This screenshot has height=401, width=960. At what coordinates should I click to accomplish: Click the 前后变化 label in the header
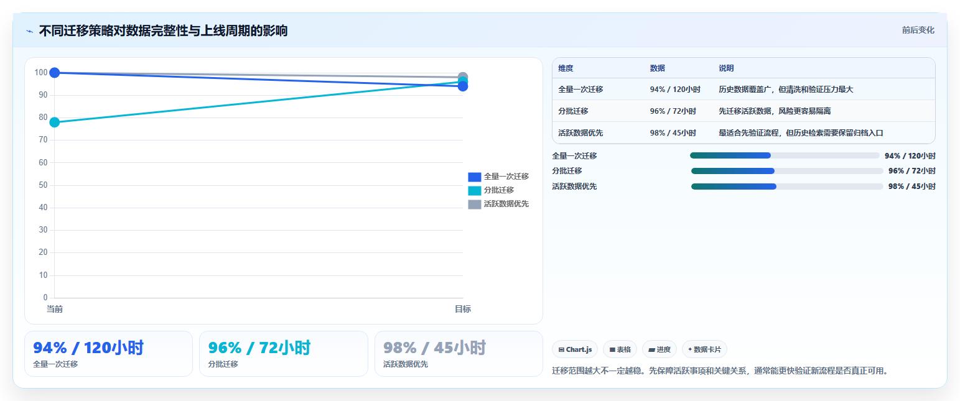click(918, 30)
